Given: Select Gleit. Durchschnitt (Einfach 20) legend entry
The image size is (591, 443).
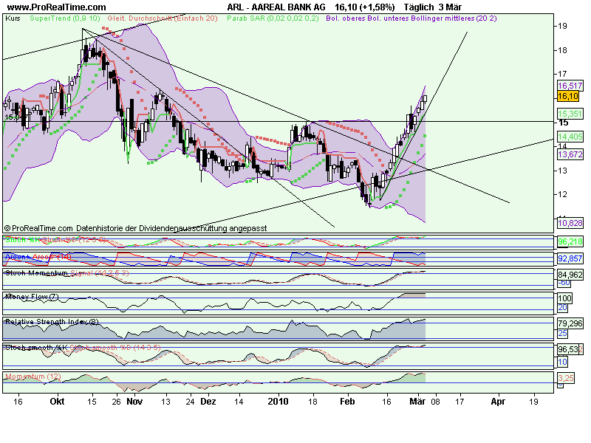Looking at the screenshot, I should (163, 18).
